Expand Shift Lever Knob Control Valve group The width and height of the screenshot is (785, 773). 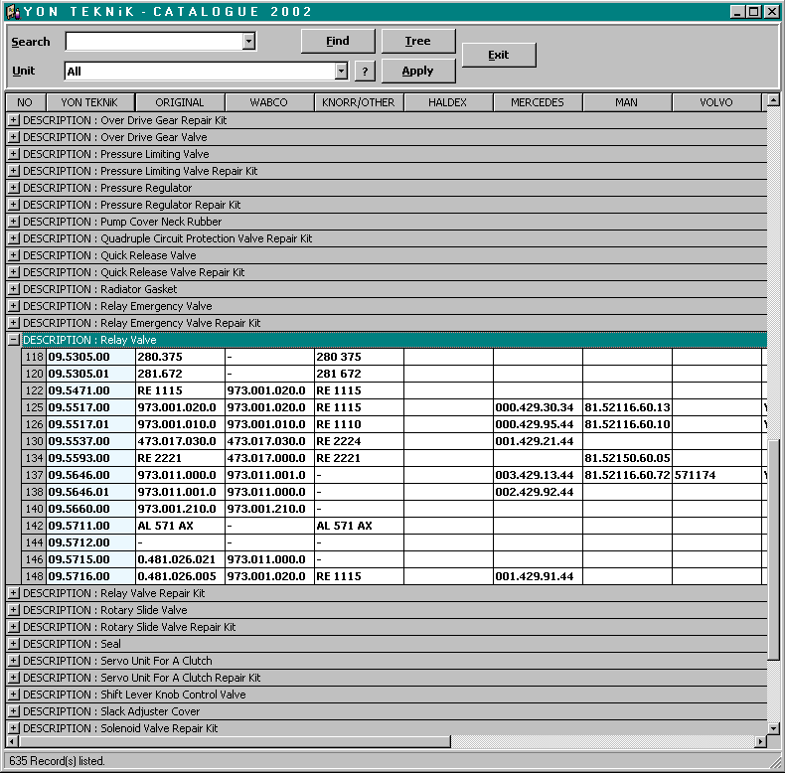coord(14,695)
